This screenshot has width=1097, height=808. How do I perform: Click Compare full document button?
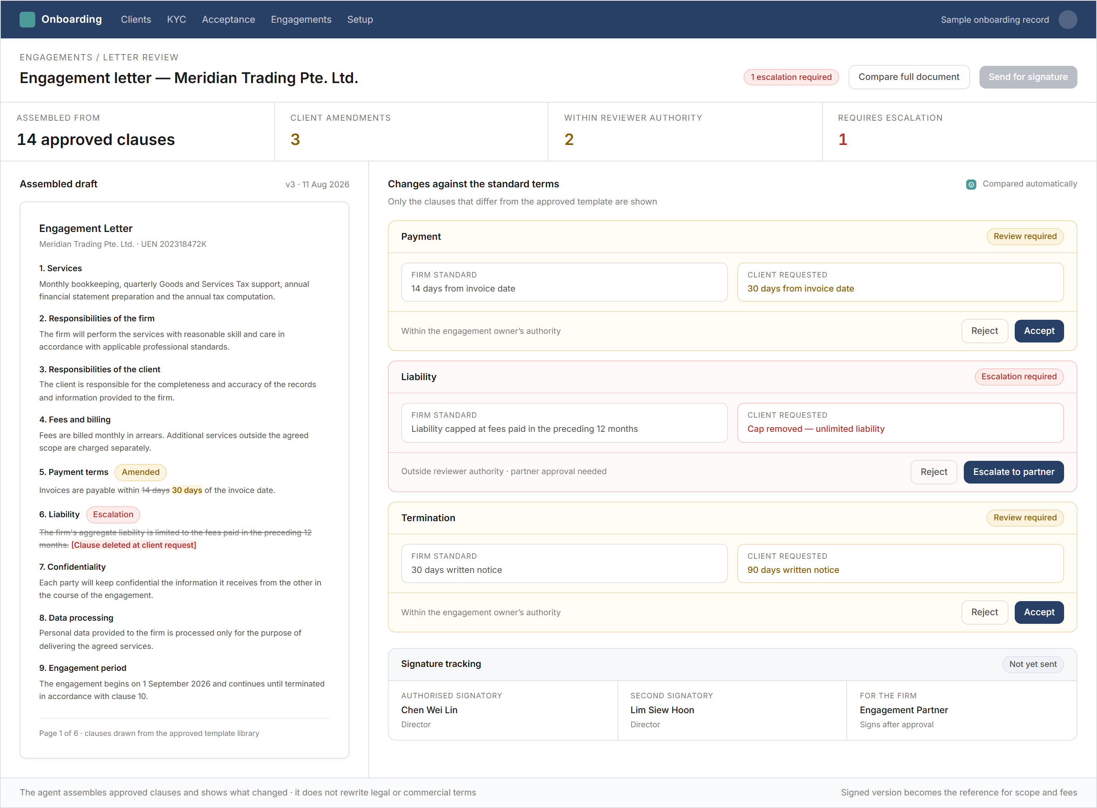click(909, 77)
